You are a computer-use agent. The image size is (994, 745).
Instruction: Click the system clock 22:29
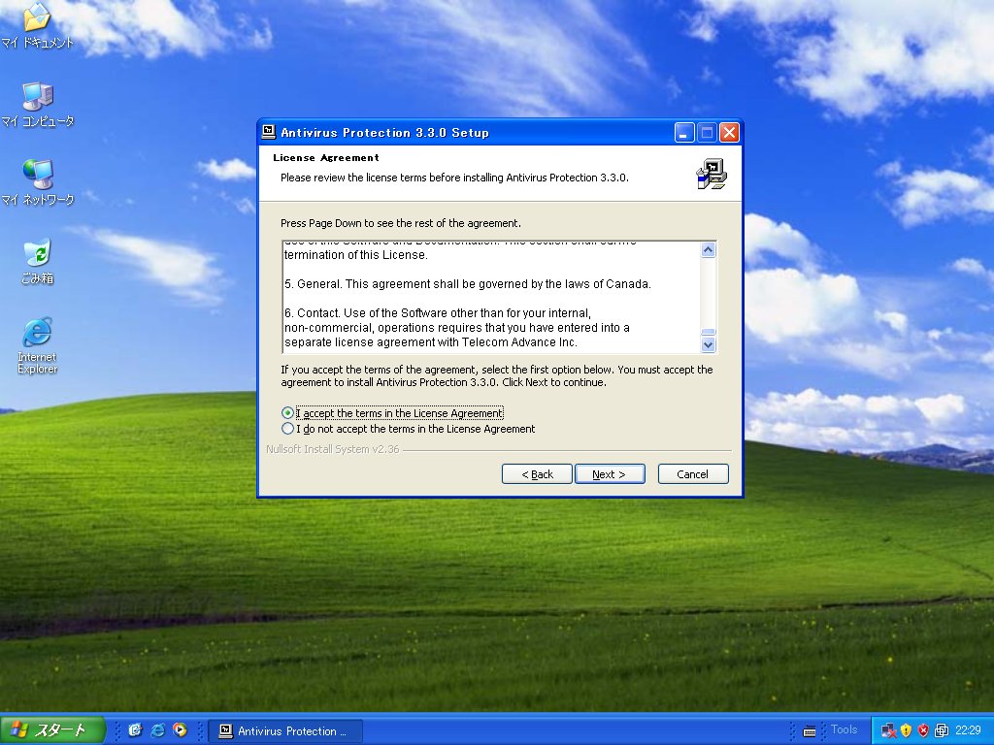click(x=968, y=731)
